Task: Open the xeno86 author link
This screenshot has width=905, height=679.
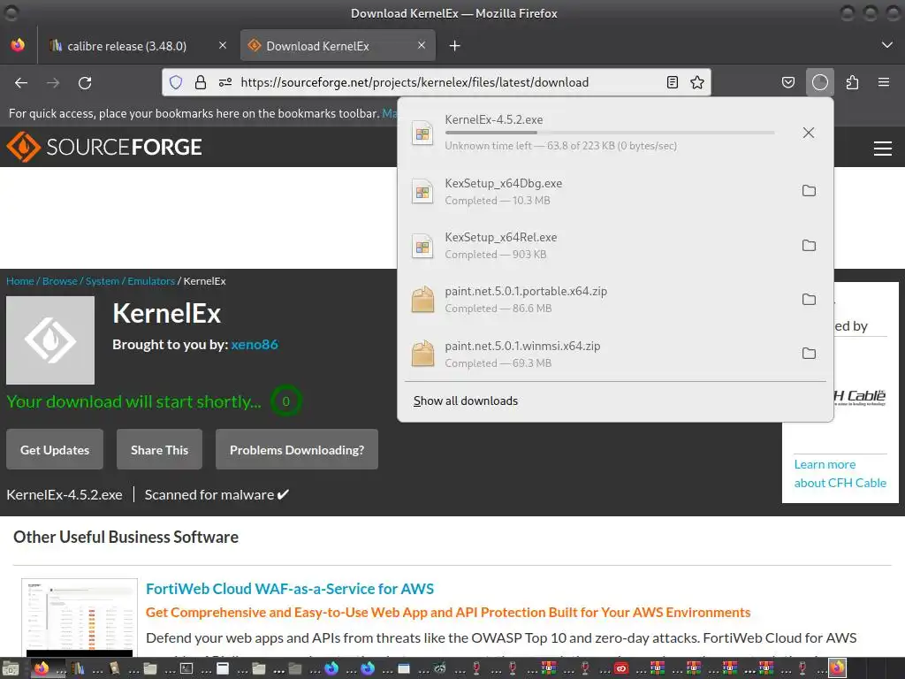Action: pyautogui.click(x=255, y=345)
